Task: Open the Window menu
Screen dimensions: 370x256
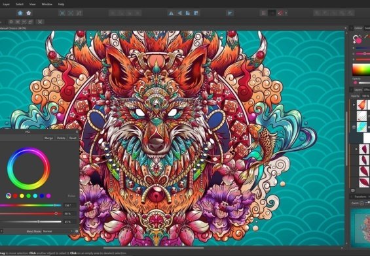Action: pos(47,4)
